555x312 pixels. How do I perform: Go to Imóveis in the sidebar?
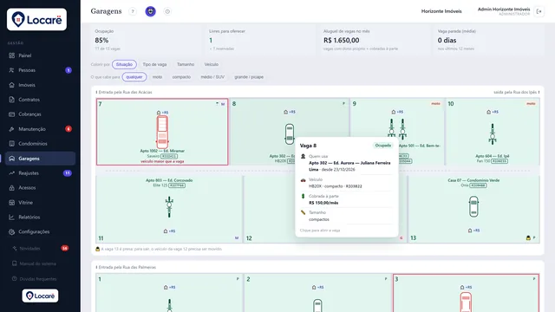pyautogui.click(x=40, y=85)
